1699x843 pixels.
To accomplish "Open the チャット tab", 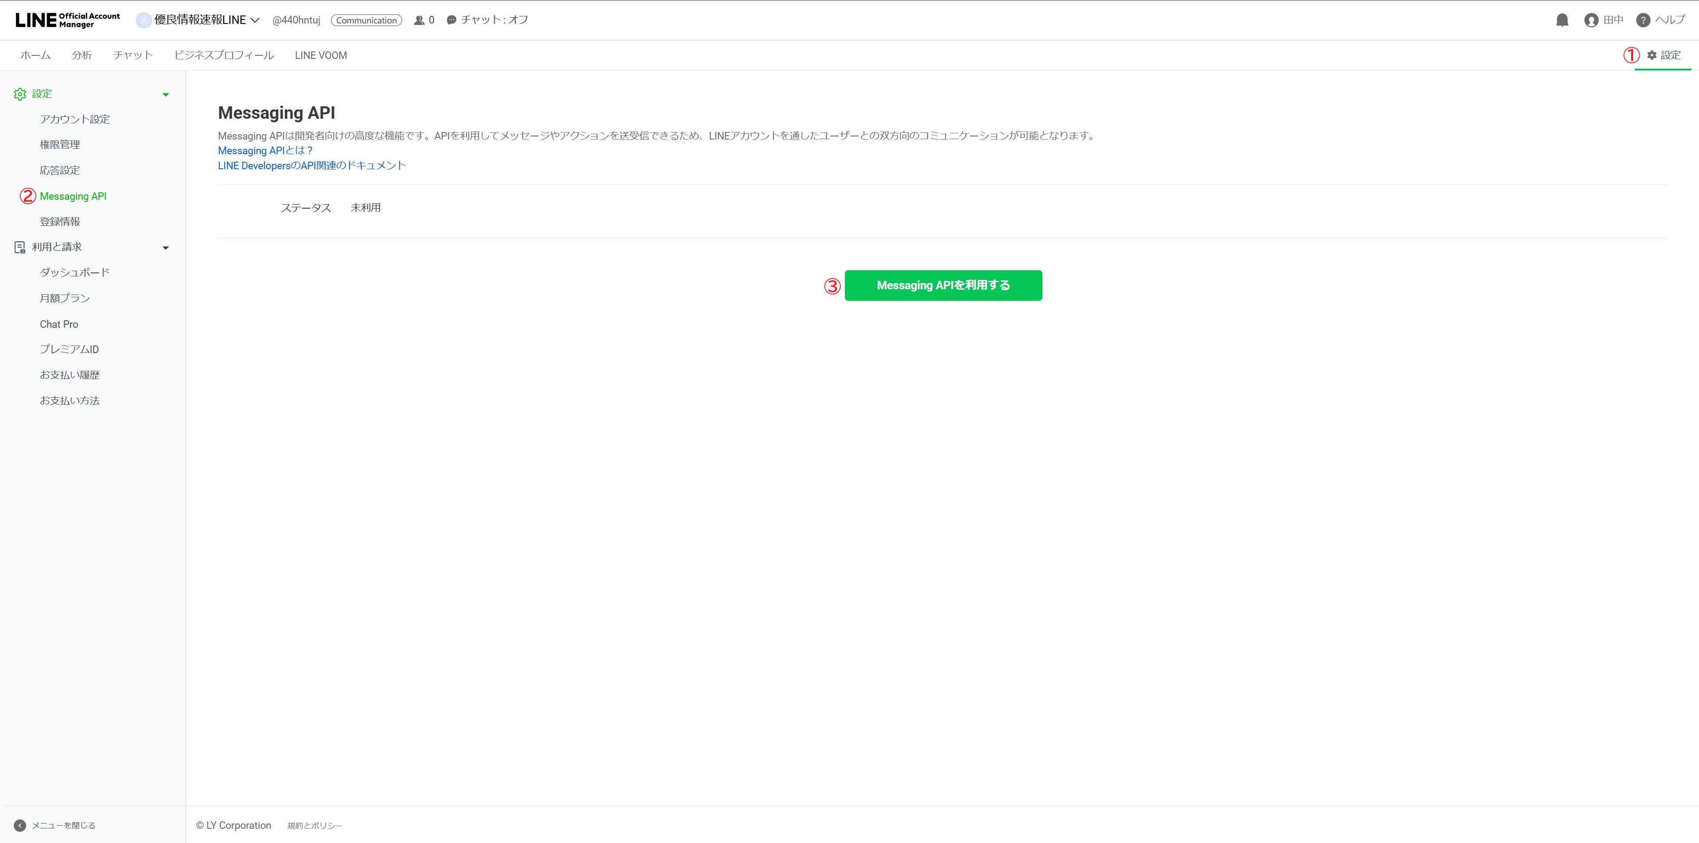I will click(132, 55).
